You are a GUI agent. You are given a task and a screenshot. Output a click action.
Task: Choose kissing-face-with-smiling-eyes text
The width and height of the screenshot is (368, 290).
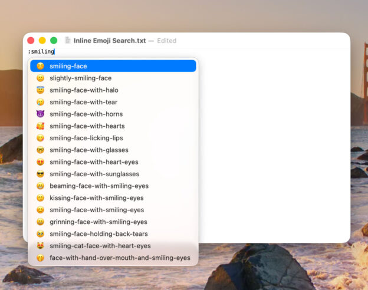click(x=97, y=198)
